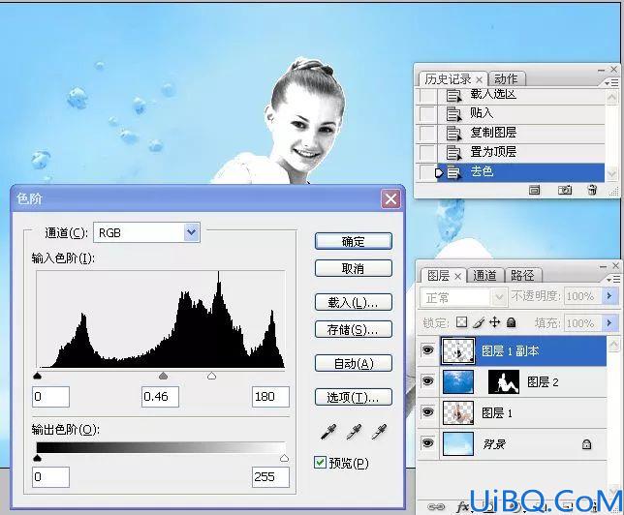Click the fx layer style icon
The width and height of the screenshot is (624, 515).
(462, 506)
